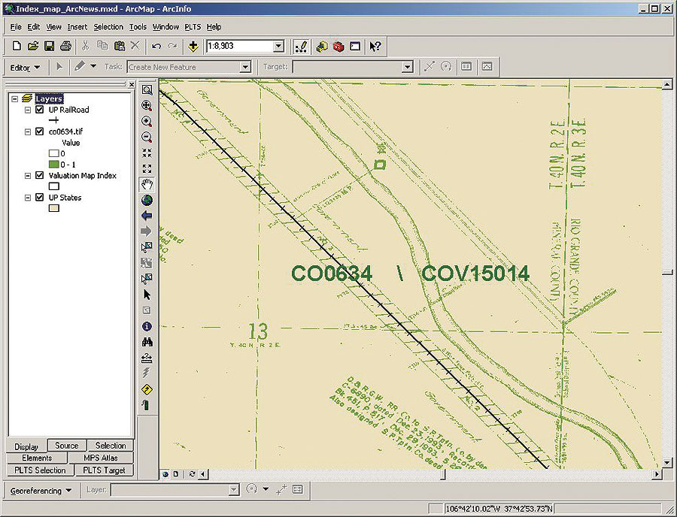The image size is (677, 517).
Task: Select the Pan hand tool
Action: [x=147, y=185]
